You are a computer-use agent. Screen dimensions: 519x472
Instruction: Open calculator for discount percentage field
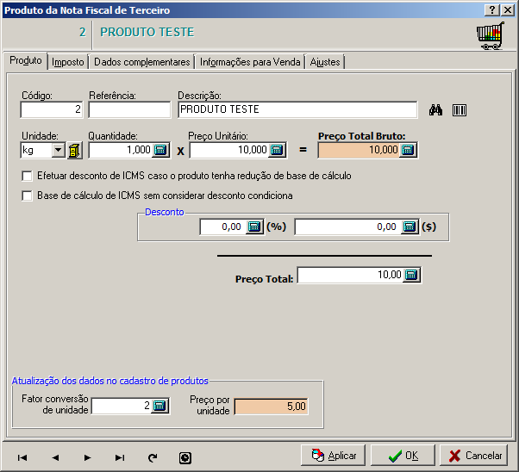click(x=254, y=227)
